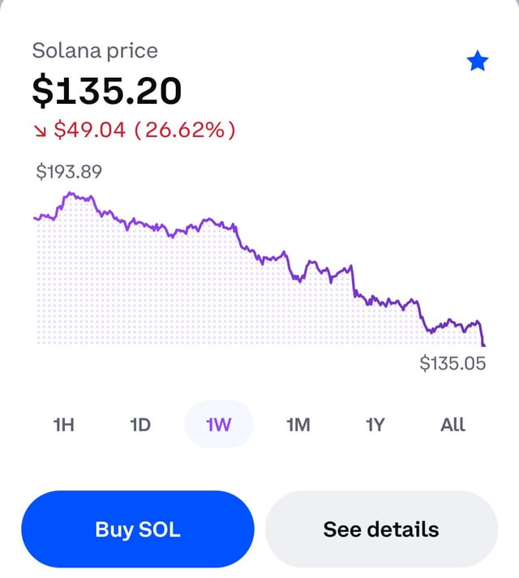Click the $135.20 current price

[107, 90]
